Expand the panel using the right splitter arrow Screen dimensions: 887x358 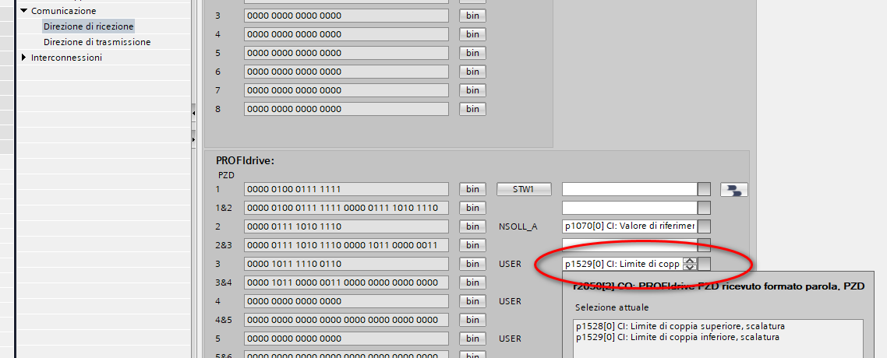click(193, 139)
